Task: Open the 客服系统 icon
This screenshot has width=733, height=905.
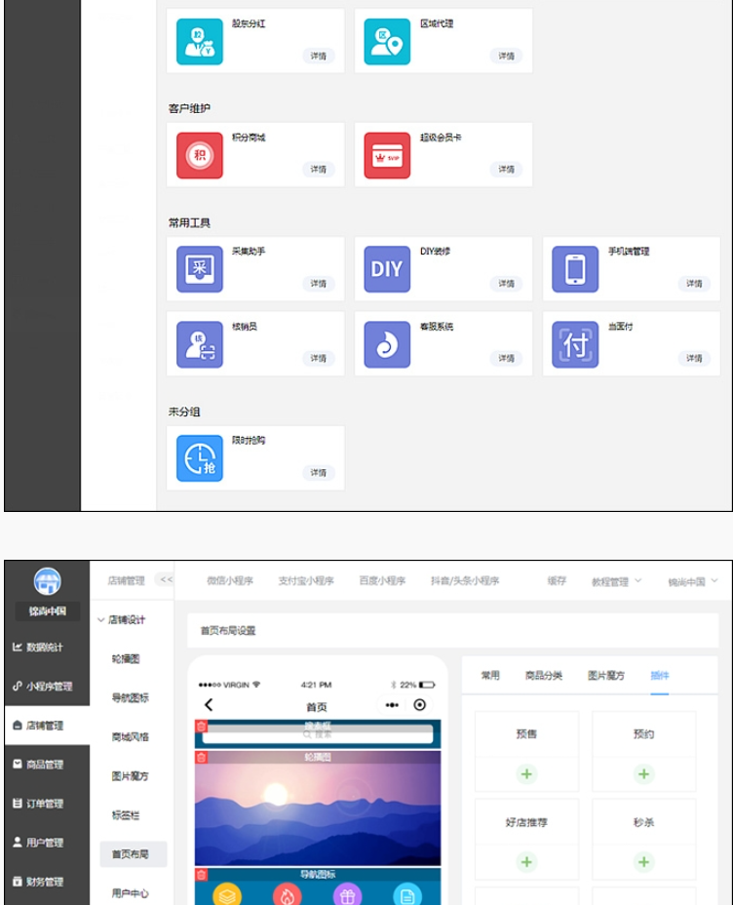Action: coord(387,344)
